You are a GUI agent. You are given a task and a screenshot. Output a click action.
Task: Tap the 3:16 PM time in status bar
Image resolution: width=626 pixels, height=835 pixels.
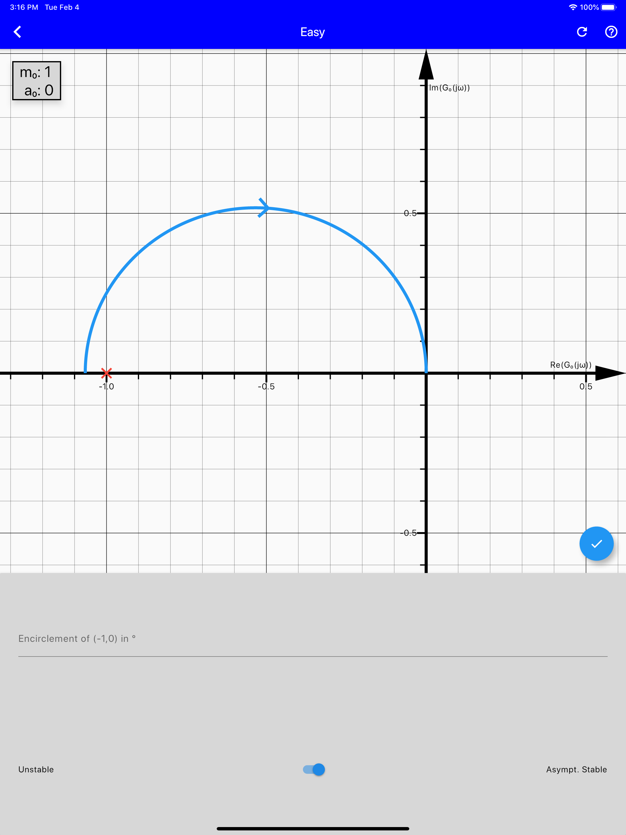(24, 7)
